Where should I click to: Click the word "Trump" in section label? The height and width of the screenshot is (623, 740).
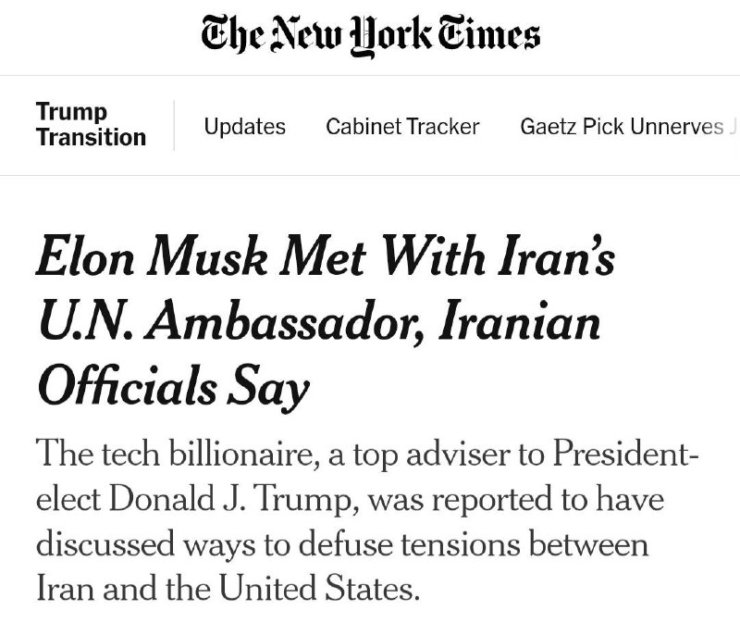point(71,113)
